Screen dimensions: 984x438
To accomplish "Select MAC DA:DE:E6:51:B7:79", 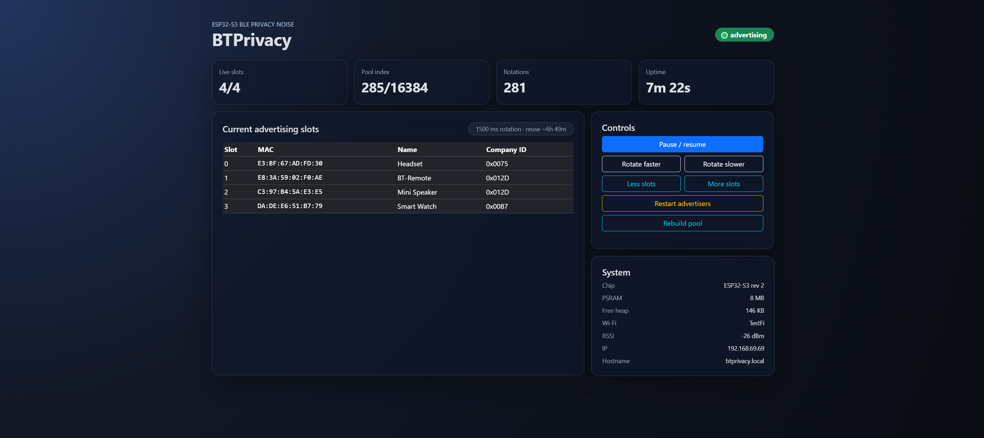I will tap(290, 206).
